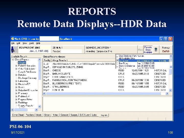Enable Use VistaWeb from now on checkbox

pos(117,56)
